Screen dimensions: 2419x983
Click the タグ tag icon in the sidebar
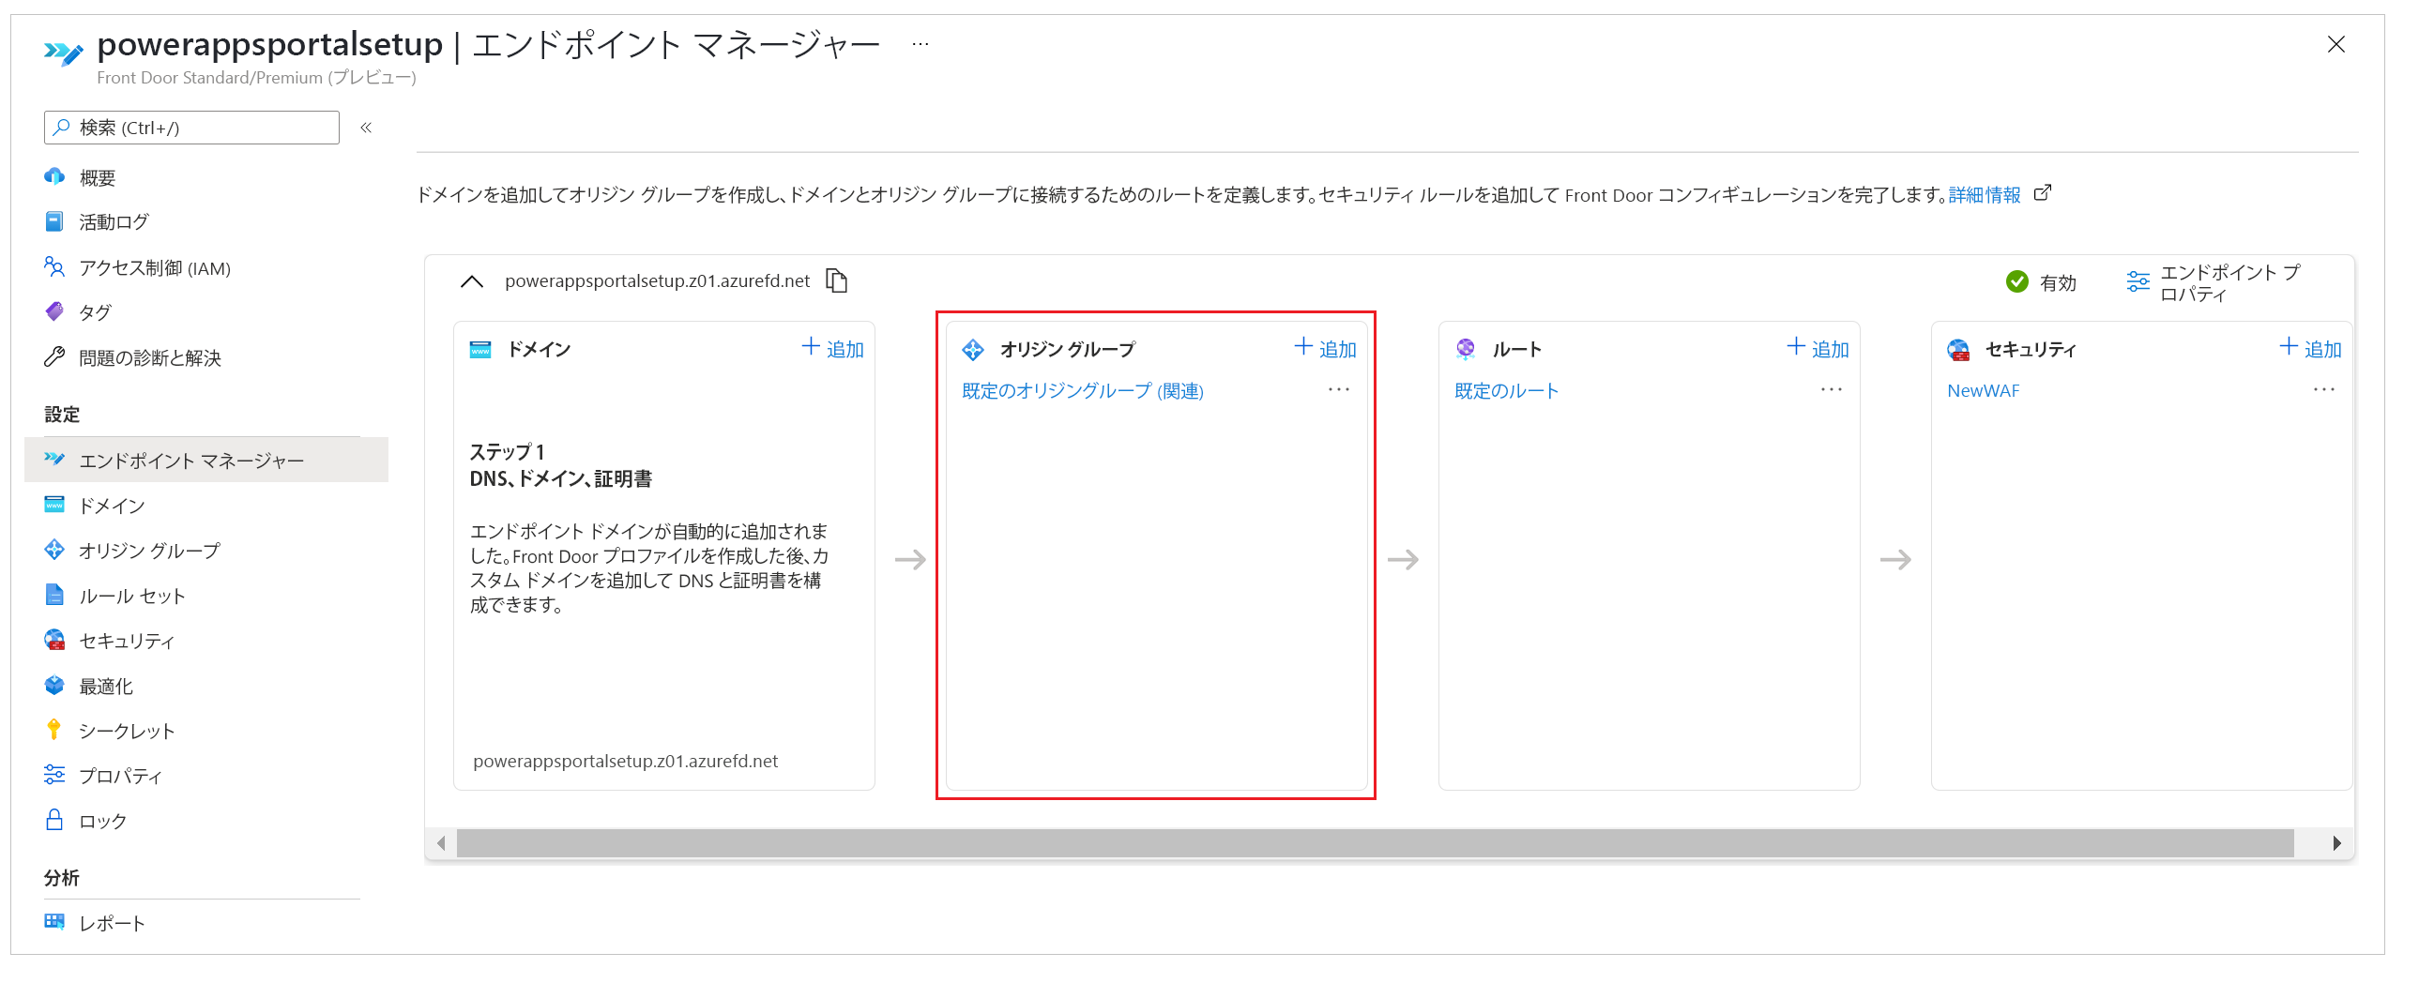tap(54, 311)
